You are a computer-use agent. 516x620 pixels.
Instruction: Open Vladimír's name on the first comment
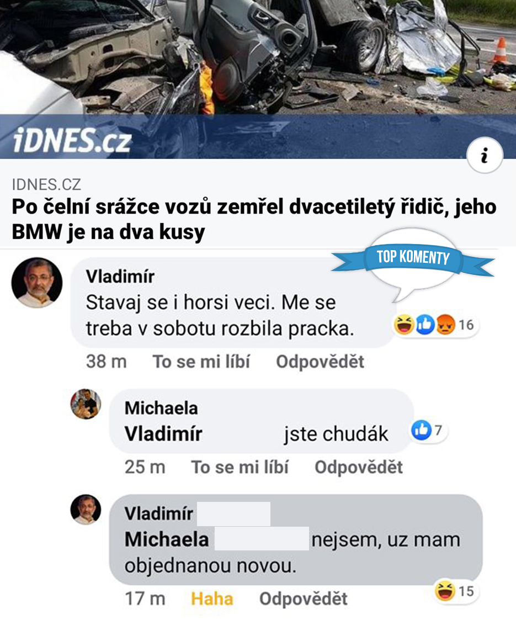(120, 277)
